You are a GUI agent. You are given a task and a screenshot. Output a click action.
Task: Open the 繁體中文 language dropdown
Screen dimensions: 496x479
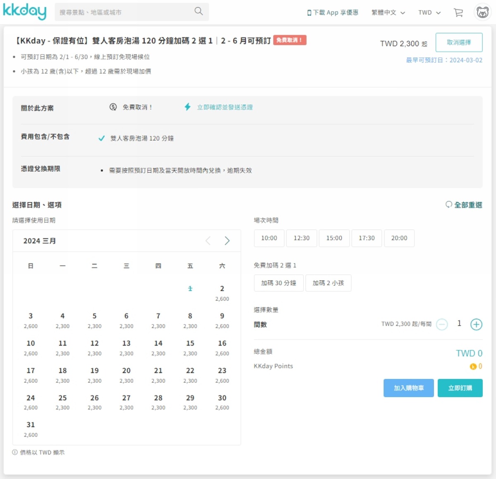point(388,13)
